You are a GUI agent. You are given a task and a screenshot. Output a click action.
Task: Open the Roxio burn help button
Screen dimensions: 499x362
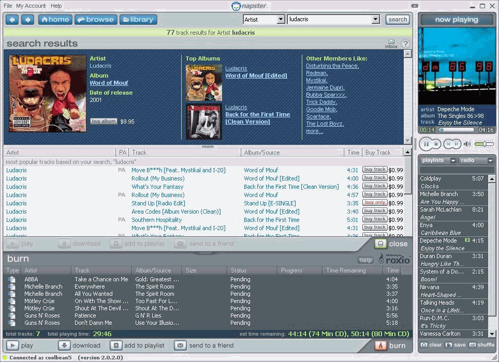pos(365,260)
